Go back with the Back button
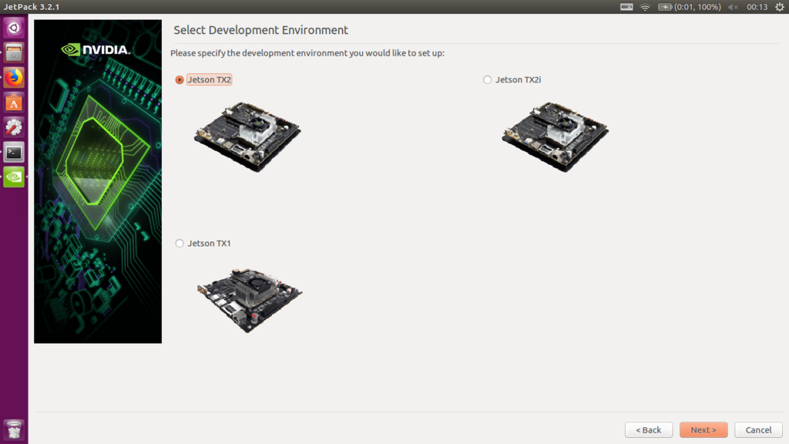The image size is (789, 444). pyautogui.click(x=649, y=430)
